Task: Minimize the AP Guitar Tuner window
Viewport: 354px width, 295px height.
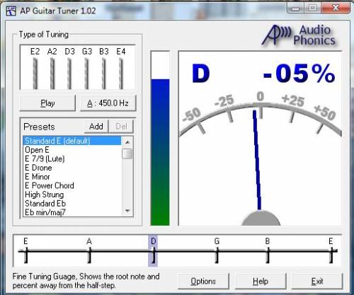Action: coord(295,8)
